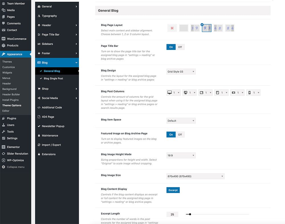Click the Excerpt Length slider handle
The width and height of the screenshot is (285, 224).
[190, 214]
